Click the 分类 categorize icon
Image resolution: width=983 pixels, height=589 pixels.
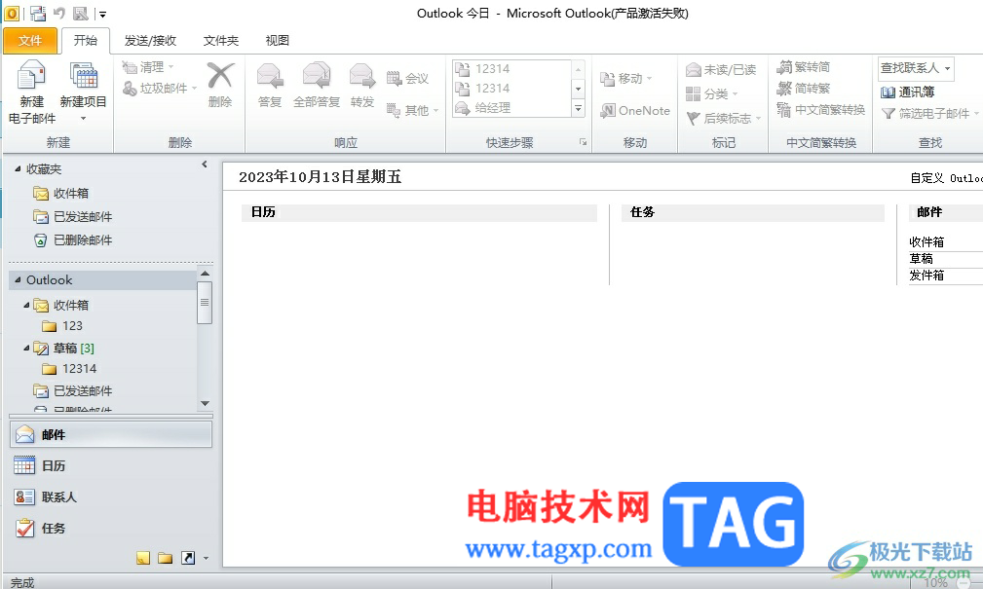[x=693, y=94]
